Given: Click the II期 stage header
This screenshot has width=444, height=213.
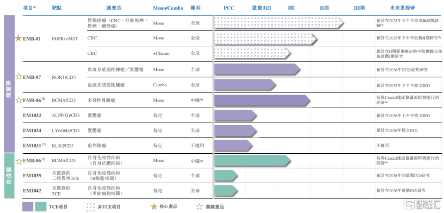Looking at the screenshot, I should coord(324,8).
